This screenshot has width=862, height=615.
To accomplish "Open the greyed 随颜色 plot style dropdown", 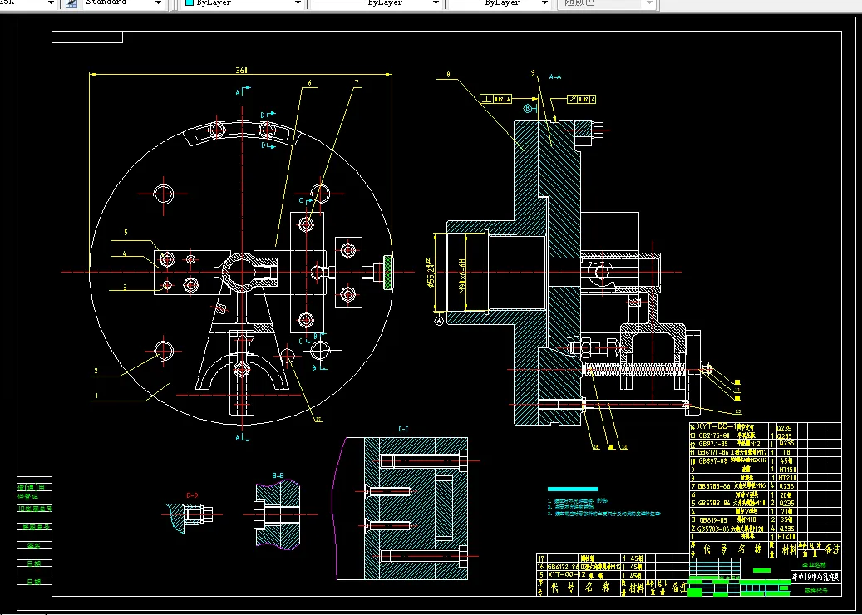I will pos(649,3).
